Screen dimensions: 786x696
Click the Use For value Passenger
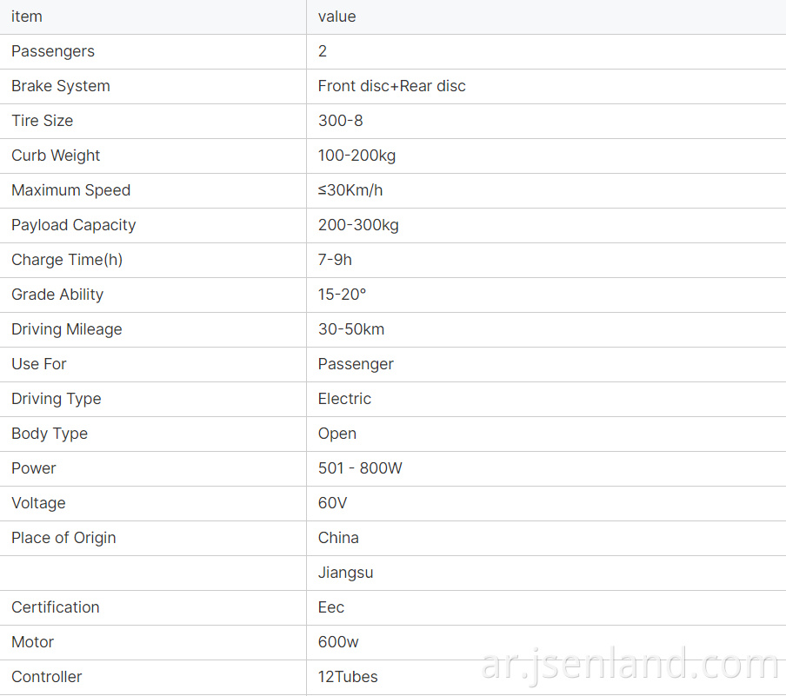[x=356, y=364]
